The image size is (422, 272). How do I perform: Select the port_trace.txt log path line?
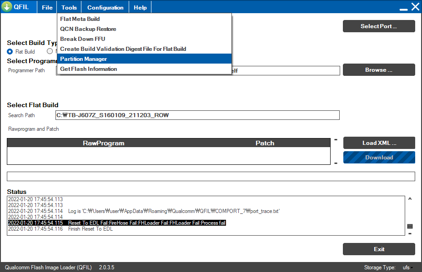144,211
